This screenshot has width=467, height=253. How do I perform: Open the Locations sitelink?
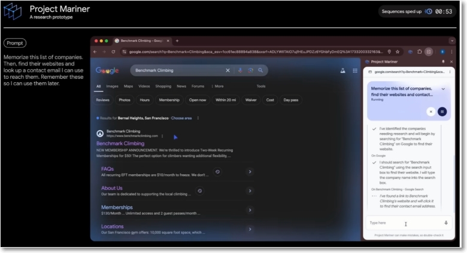click(x=113, y=226)
